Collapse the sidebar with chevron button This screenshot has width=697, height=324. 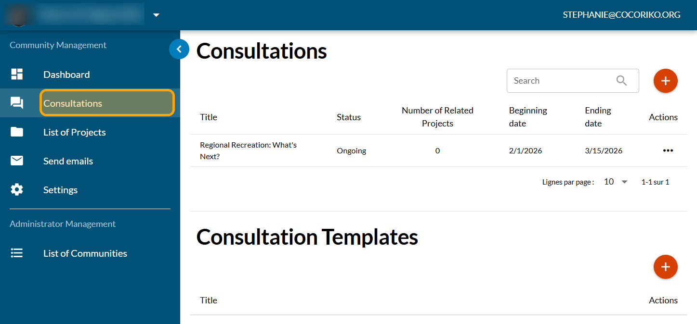(179, 49)
